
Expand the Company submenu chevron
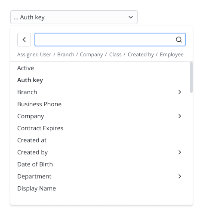[180, 116]
